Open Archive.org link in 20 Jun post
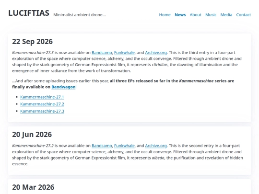This screenshot has width=259, height=194. pos(156,146)
